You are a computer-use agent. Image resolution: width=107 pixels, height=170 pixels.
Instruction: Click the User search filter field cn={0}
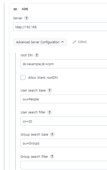(x=64, y=121)
